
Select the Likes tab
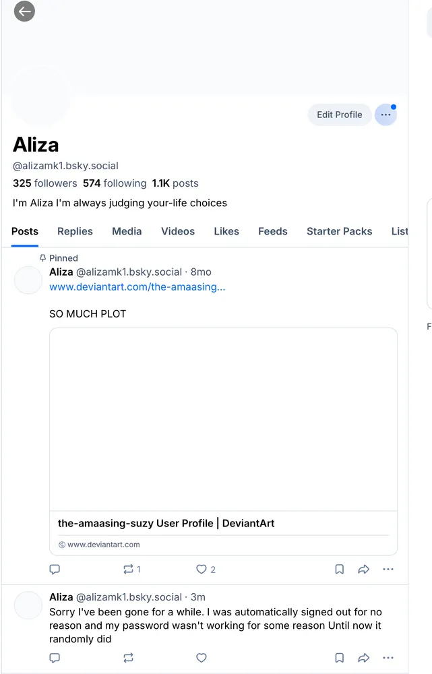point(226,231)
